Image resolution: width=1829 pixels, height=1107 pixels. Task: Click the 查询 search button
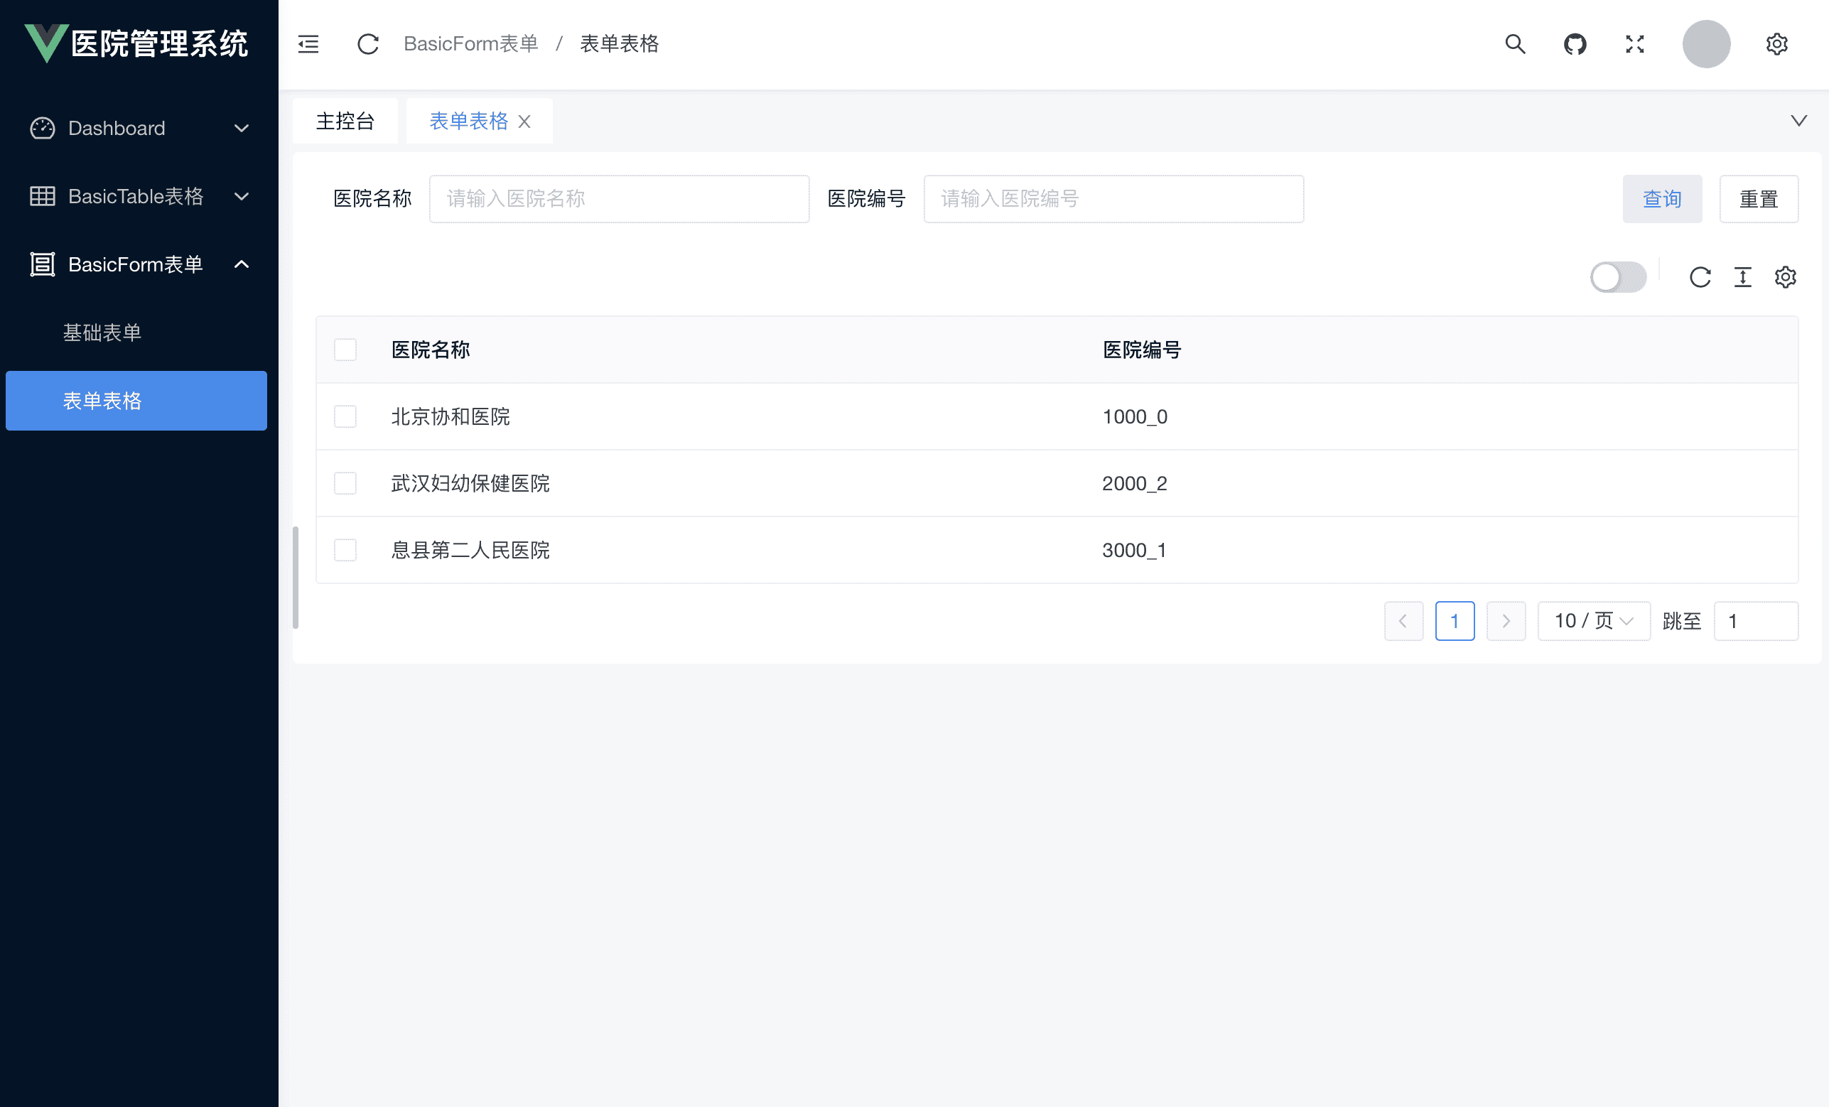point(1661,199)
